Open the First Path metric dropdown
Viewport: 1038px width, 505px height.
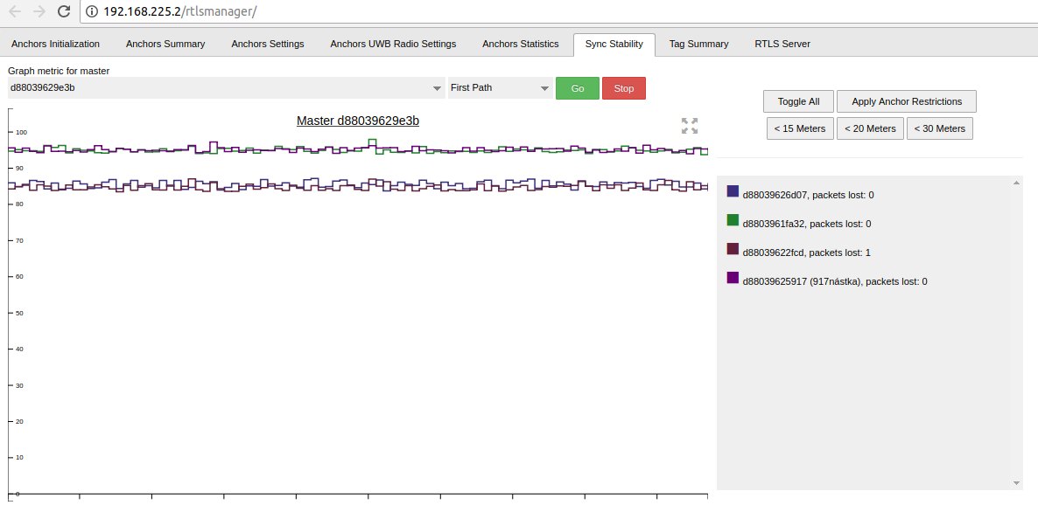pyautogui.click(x=500, y=88)
